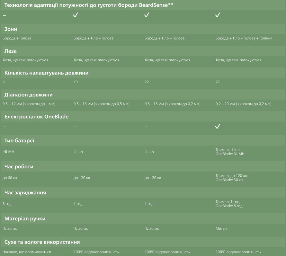
Task: Click the dash in the BeardSense row
Action: point(4,15)
